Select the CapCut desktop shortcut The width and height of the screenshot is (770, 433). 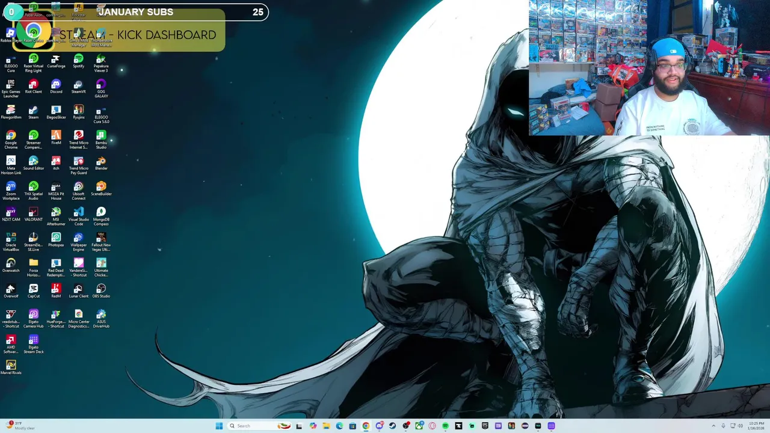[33, 291]
